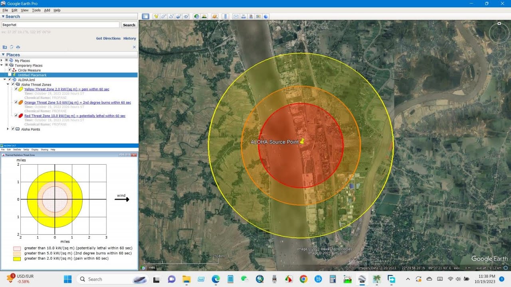Open the search History link
Screen dimensions: 511x287
130,38
